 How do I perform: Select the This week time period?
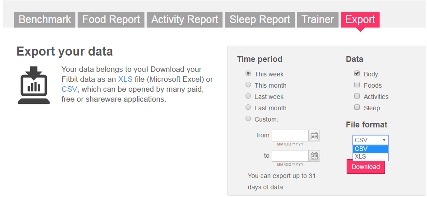click(248, 74)
